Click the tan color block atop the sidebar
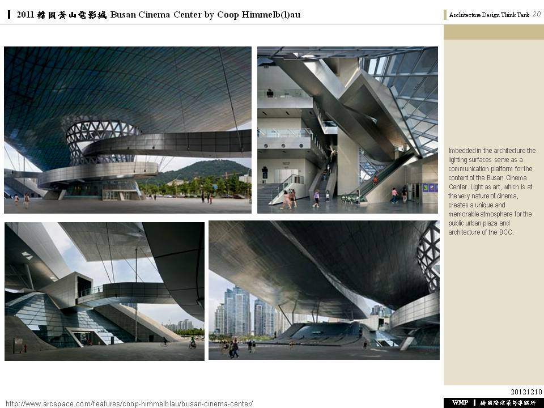Screen dimensions: 544x408 pos(494,32)
